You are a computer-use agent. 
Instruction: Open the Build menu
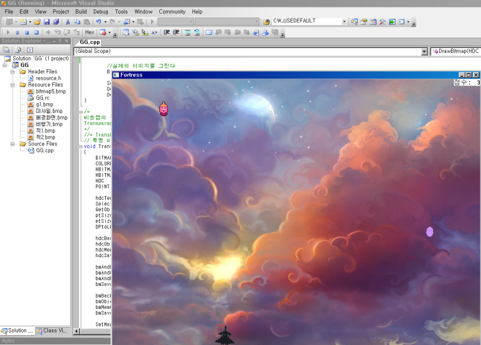point(81,12)
